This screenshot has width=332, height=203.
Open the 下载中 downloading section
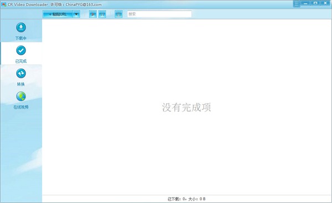(21, 31)
